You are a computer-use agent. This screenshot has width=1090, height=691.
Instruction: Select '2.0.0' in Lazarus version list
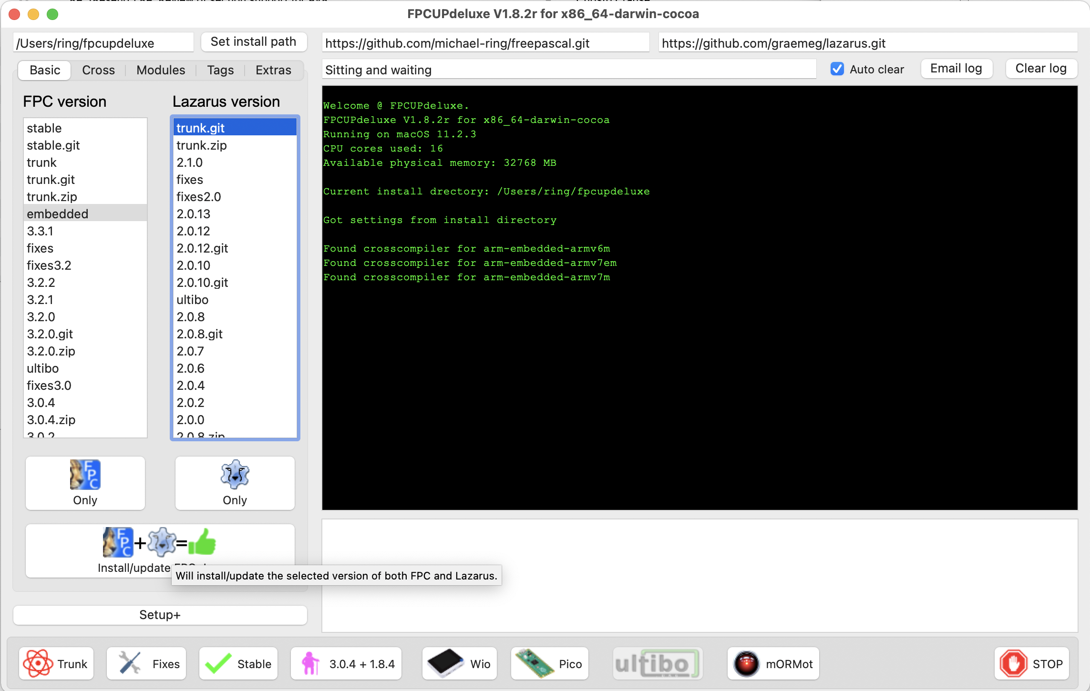coord(235,420)
